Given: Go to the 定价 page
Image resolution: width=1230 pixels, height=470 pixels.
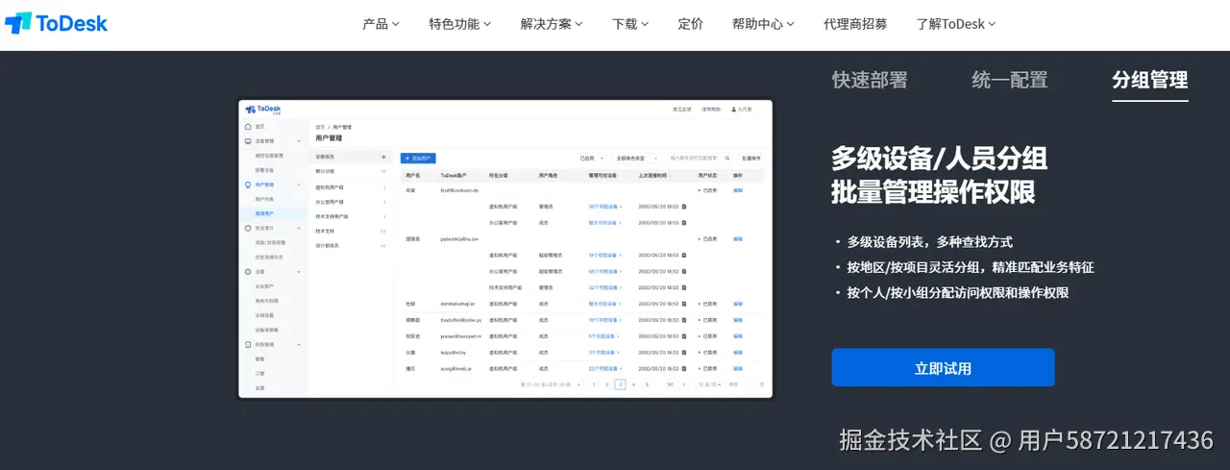Looking at the screenshot, I should point(690,24).
